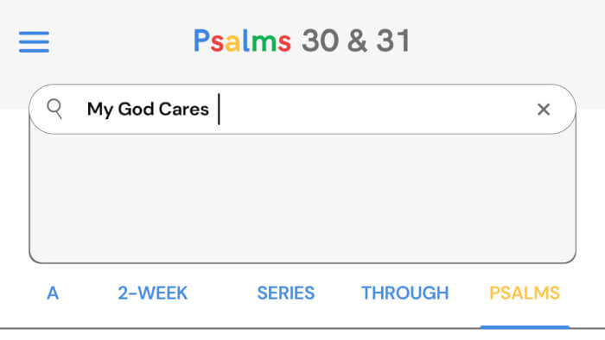The image size is (605, 340).
Task: Clear the search text with X
Action: tap(544, 110)
